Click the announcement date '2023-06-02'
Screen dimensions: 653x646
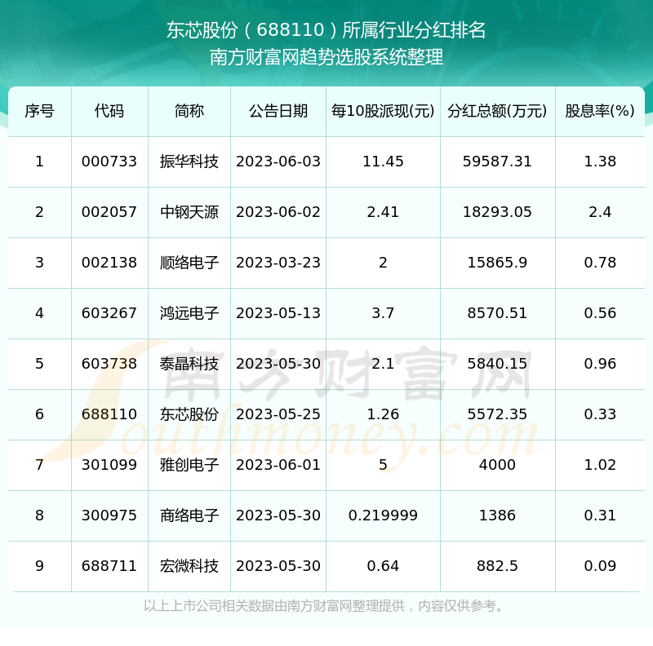pyautogui.click(x=278, y=212)
